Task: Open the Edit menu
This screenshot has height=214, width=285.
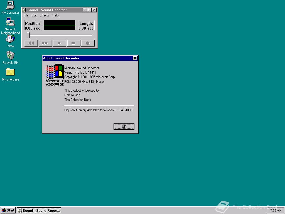Action: 34,15
